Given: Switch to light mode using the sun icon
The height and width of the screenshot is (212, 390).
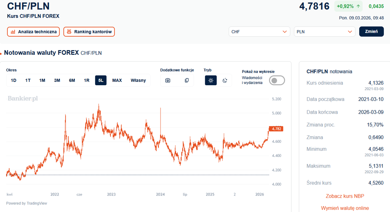Looking at the screenshot, I should pyautogui.click(x=211, y=80).
